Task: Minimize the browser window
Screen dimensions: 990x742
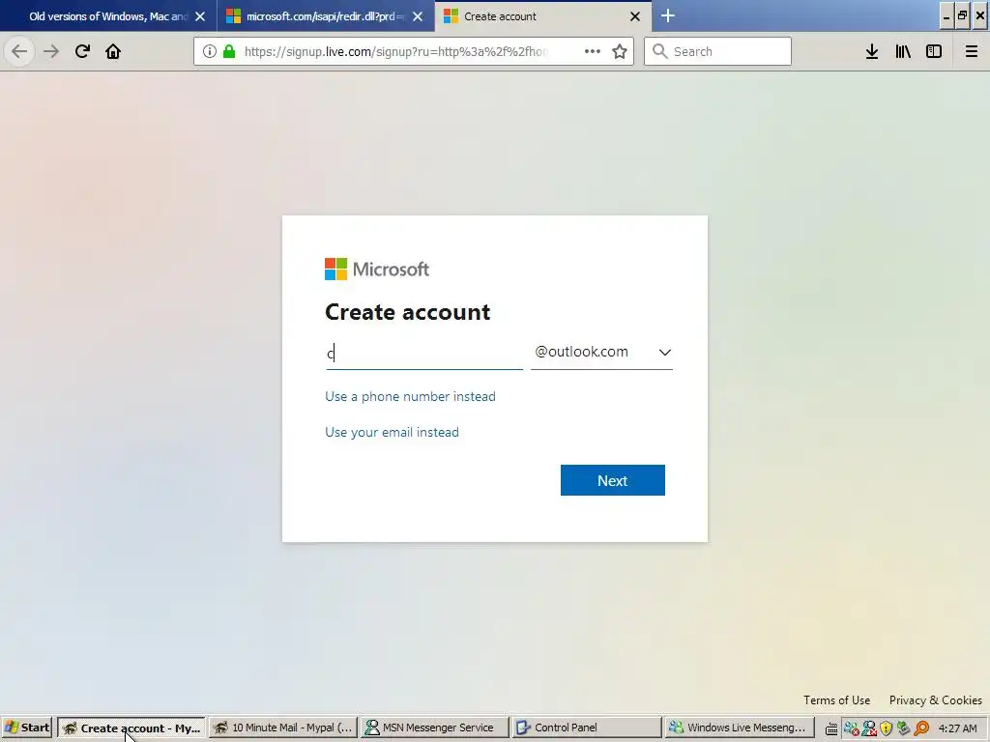Action: pyautogui.click(x=946, y=15)
